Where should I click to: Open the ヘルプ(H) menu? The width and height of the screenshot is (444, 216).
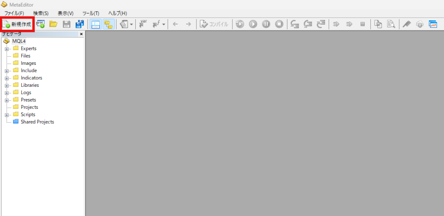pos(118,13)
